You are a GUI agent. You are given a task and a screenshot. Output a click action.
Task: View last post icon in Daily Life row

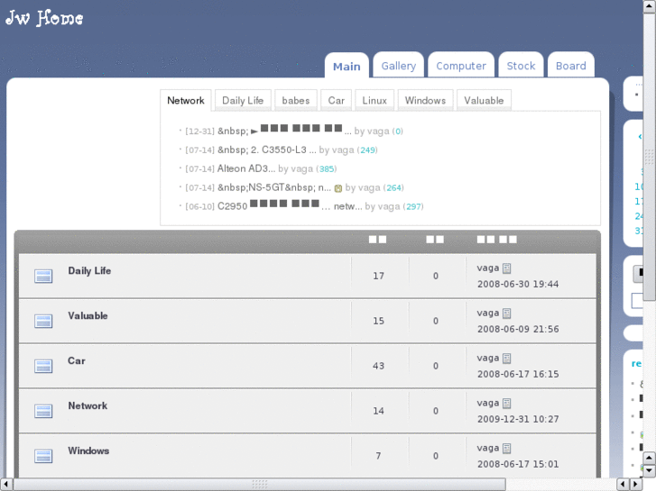pyautogui.click(x=506, y=268)
